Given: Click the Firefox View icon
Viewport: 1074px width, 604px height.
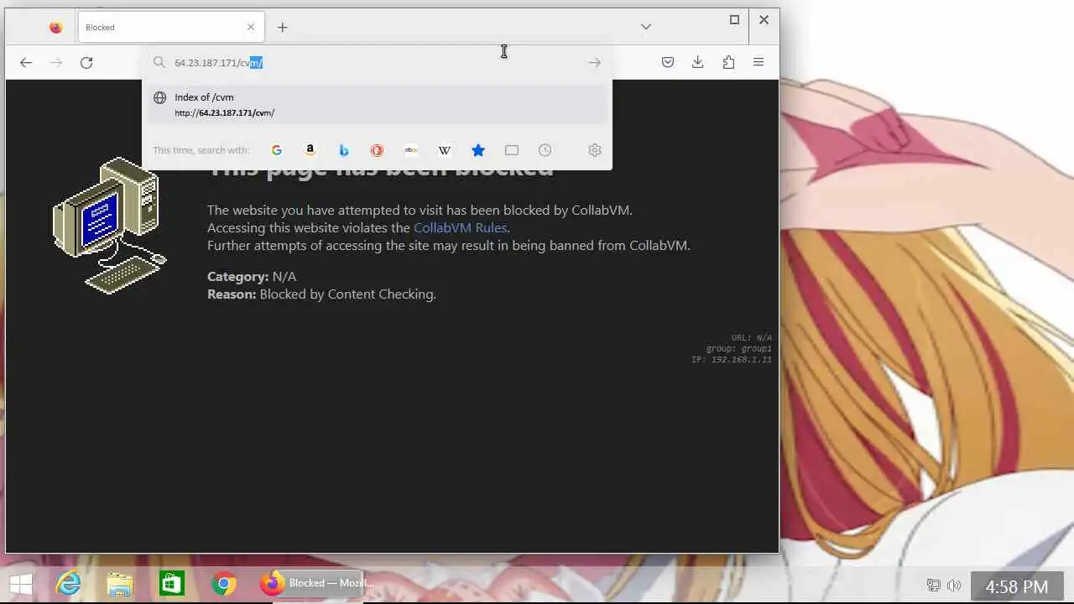Looking at the screenshot, I should tap(55, 28).
